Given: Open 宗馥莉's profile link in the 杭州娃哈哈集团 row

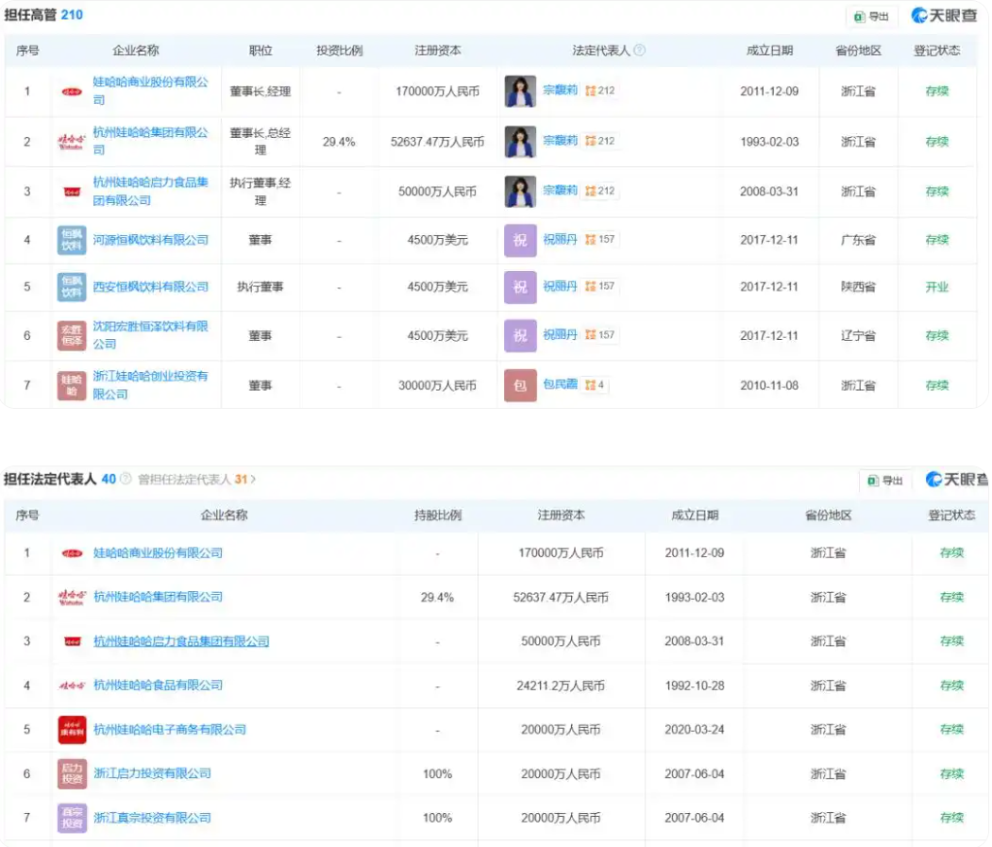Looking at the screenshot, I should click(560, 141).
